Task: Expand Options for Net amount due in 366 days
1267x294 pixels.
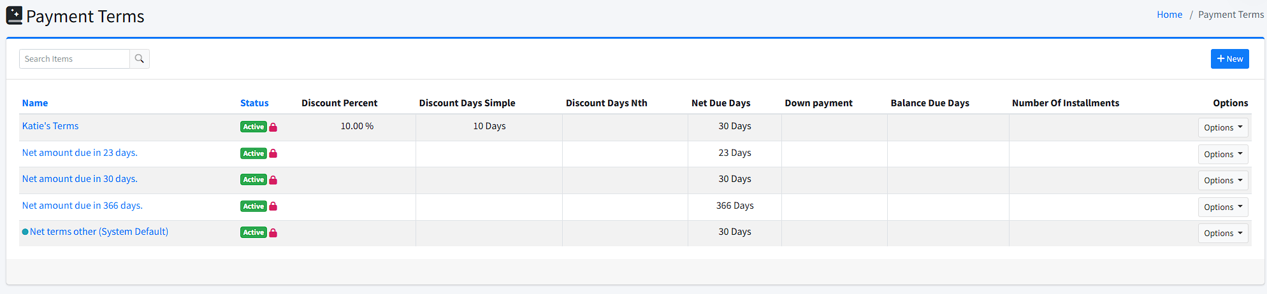Action: (1222, 207)
